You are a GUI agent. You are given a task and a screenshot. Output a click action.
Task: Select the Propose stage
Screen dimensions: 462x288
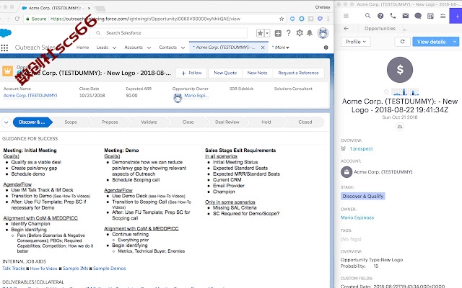110,122
